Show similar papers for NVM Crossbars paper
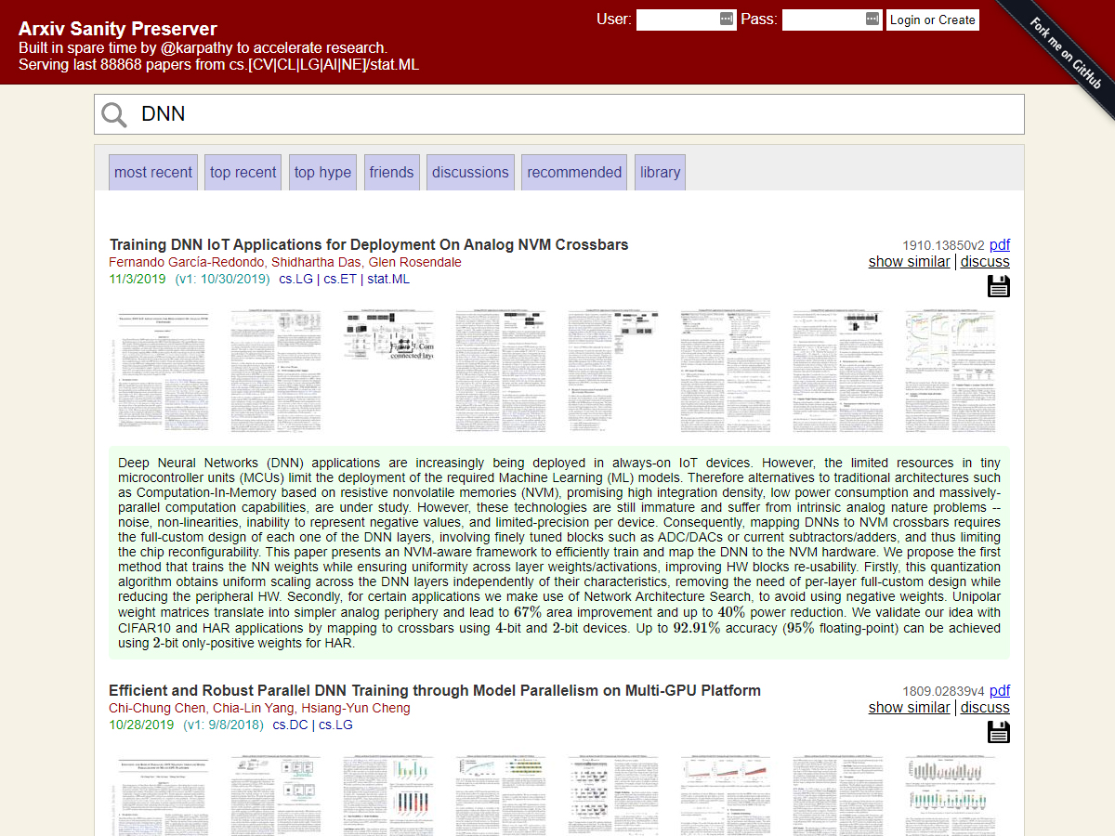This screenshot has width=1115, height=836. [x=909, y=262]
